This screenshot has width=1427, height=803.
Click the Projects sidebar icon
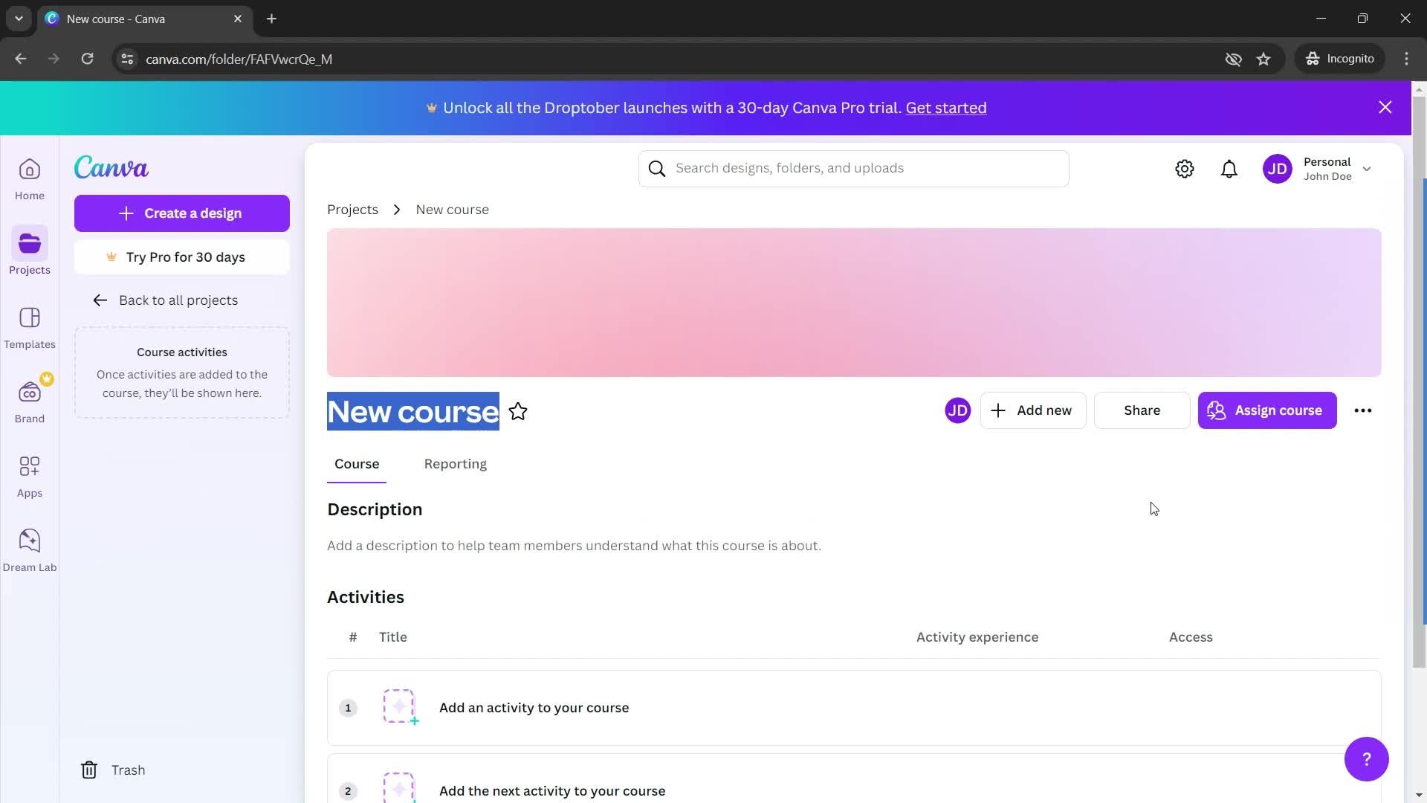pos(28,251)
